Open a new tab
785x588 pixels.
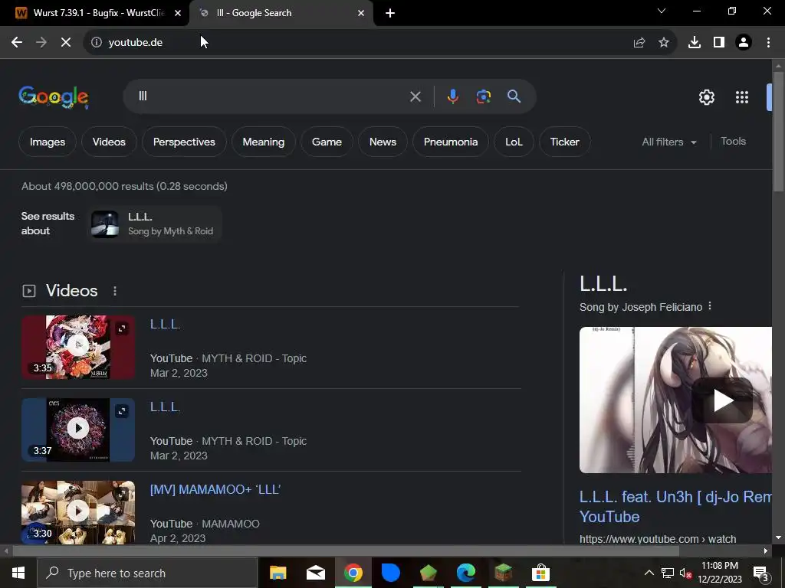[390, 13]
